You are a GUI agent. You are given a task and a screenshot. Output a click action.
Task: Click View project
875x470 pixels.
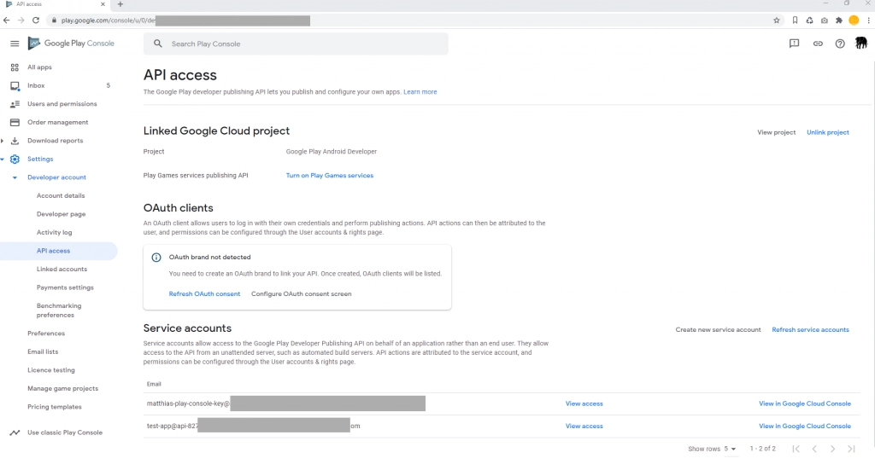tap(776, 132)
